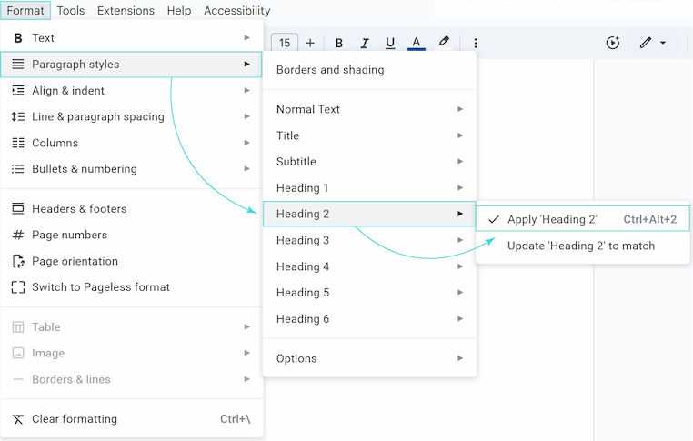Click the bold B icon beside Text
693x441 pixels.
(18, 38)
